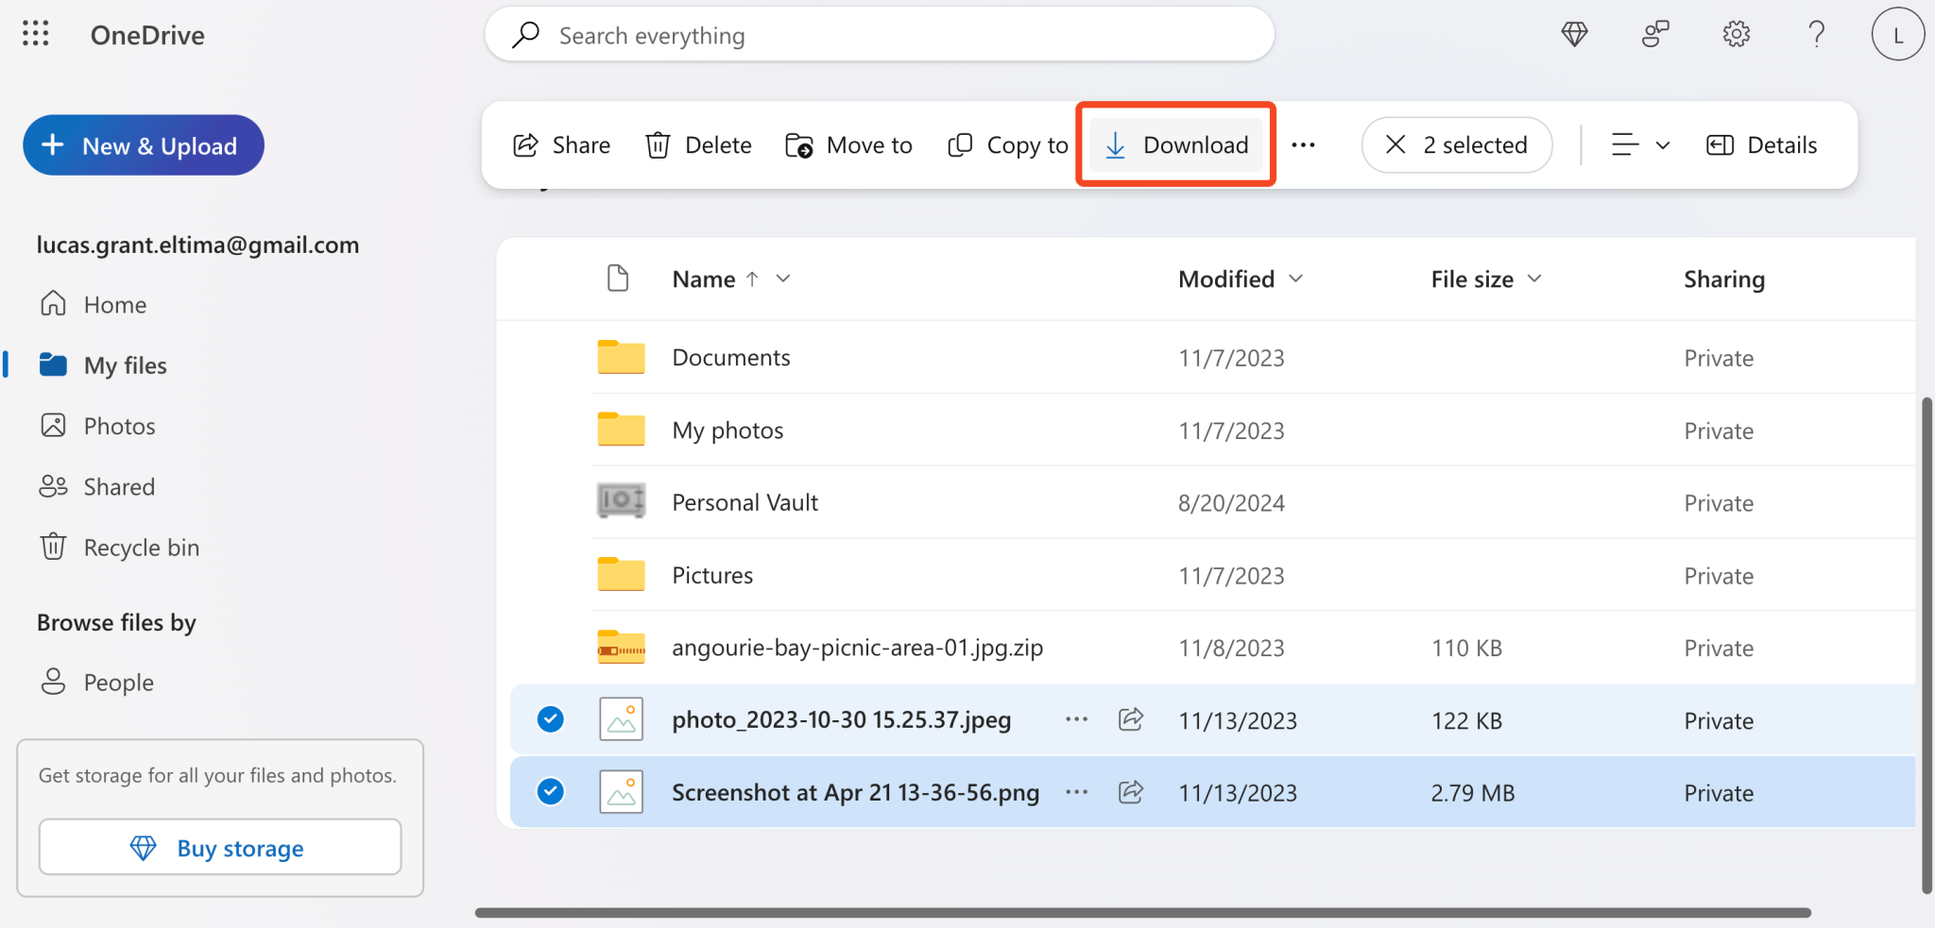Screen dimensions: 1935x928
Task: Deselect photo_2023-10-30 15.25.37.jpeg
Action: pos(549,718)
